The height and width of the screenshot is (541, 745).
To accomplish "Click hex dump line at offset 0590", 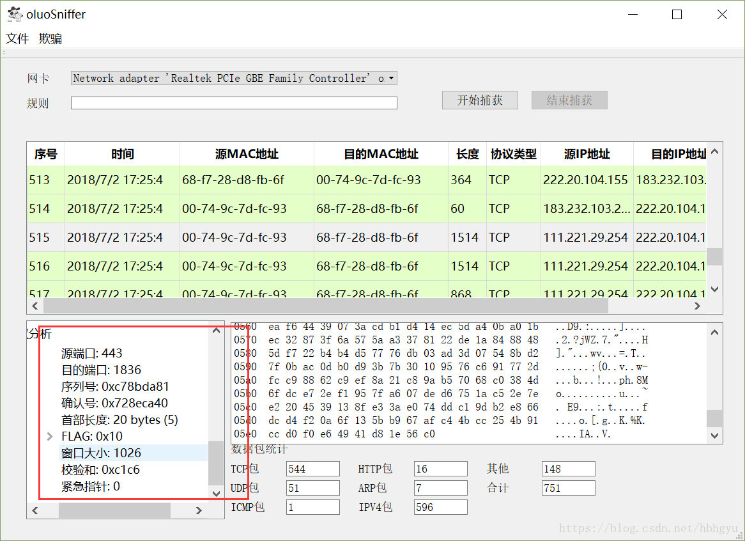I will [440, 366].
